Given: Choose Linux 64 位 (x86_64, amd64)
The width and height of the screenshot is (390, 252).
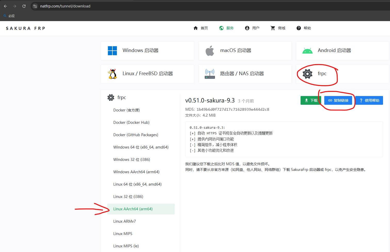Looking at the screenshot, I should 141,184.
